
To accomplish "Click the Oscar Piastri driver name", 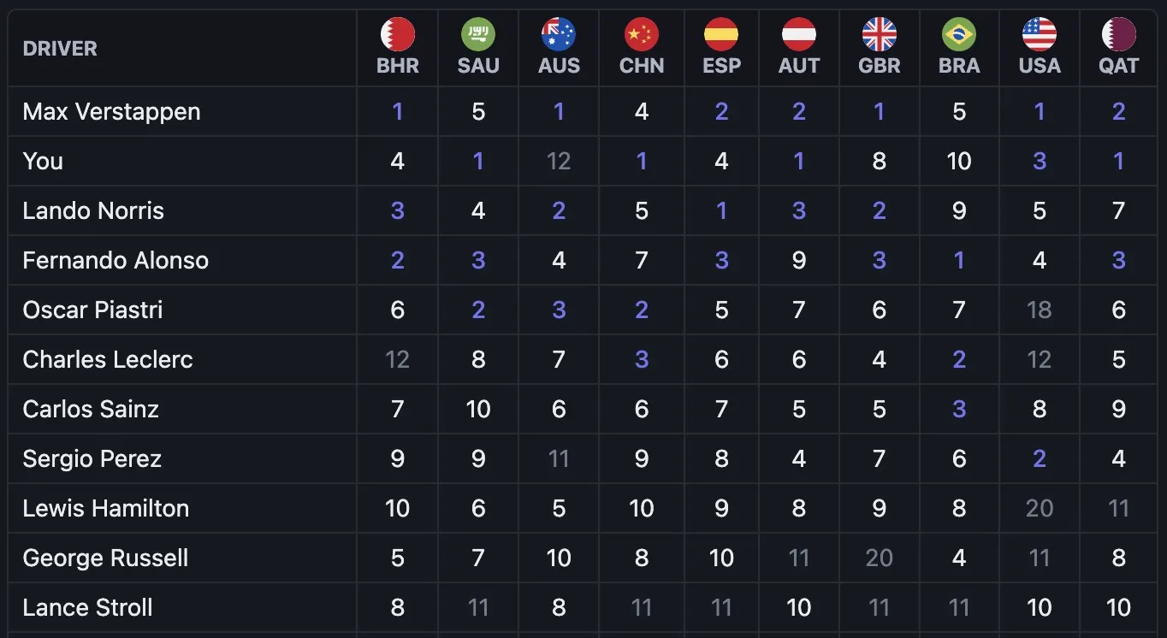I will pyautogui.click(x=92, y=310).
